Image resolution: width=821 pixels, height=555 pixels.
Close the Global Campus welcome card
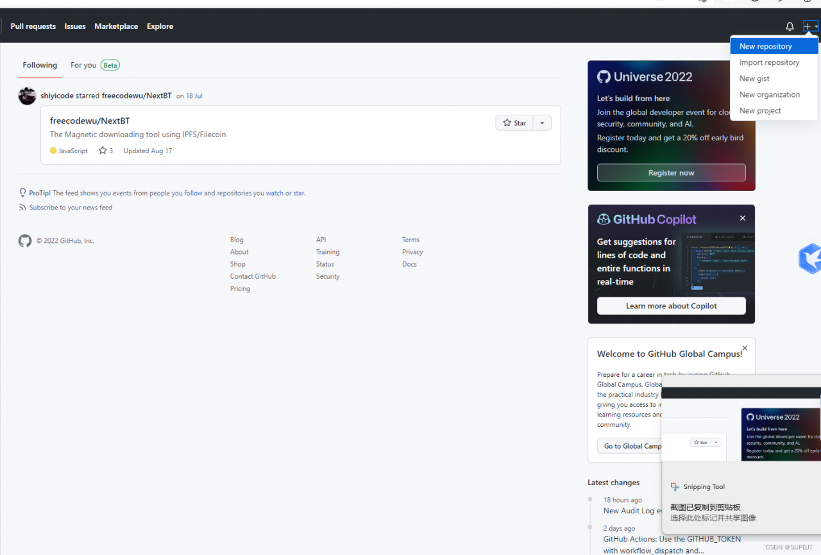pos(745,349)
